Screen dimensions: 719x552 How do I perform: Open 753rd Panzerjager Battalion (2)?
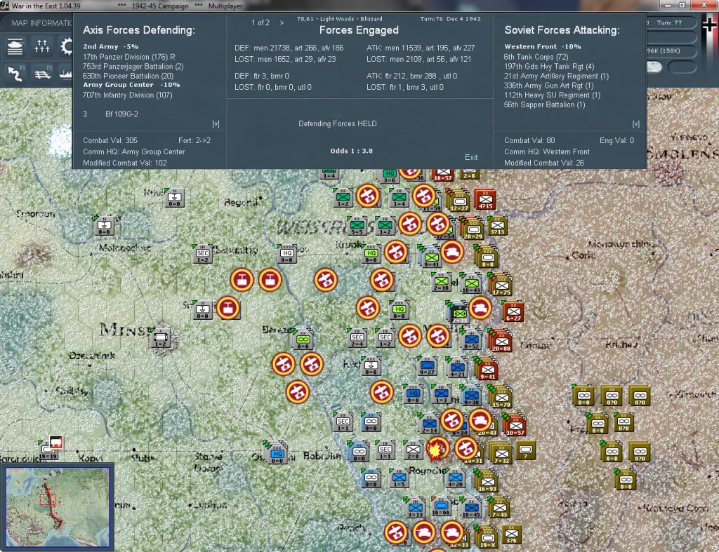coord(133,67)
